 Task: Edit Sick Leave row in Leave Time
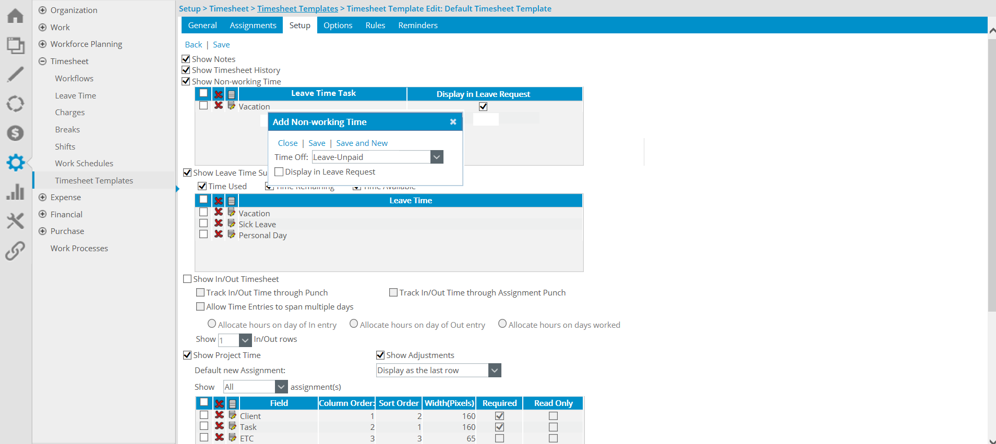(x=231, y=223)
